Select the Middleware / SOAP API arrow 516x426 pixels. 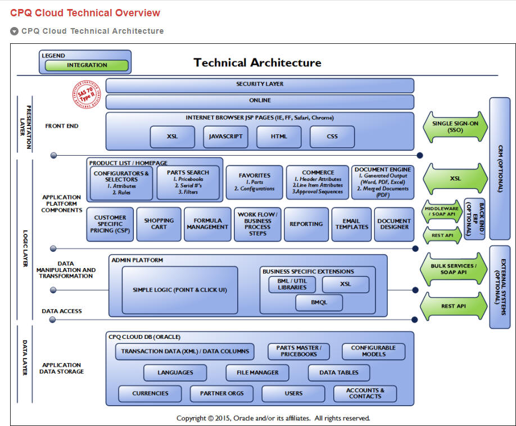[442, 212]
